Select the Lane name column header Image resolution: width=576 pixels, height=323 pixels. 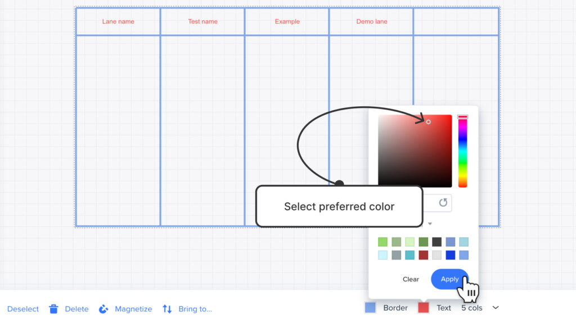pyautogui.click(x=118, y=22)
